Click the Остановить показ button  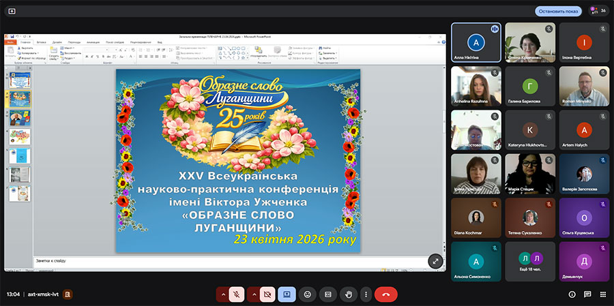tap(558, 11)
